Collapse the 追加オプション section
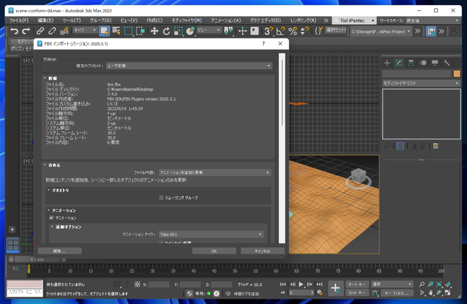This screenshot has width=467, height=304. (x=53, y=227)
